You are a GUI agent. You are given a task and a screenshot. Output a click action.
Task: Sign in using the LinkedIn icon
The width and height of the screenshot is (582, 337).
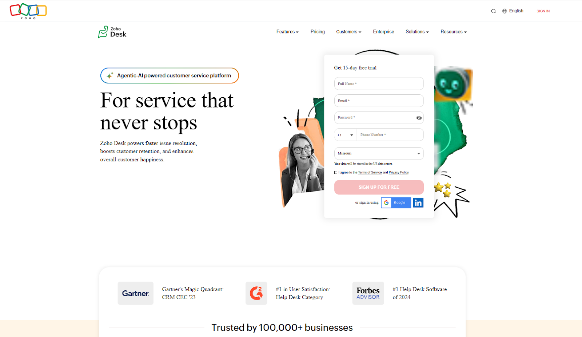tap(418, 203)
